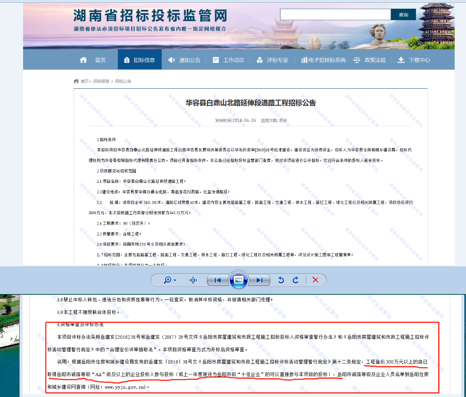
Task: Click the 首页 breadcrumb link
Action: pyautogui.click(x=84, y=81)
